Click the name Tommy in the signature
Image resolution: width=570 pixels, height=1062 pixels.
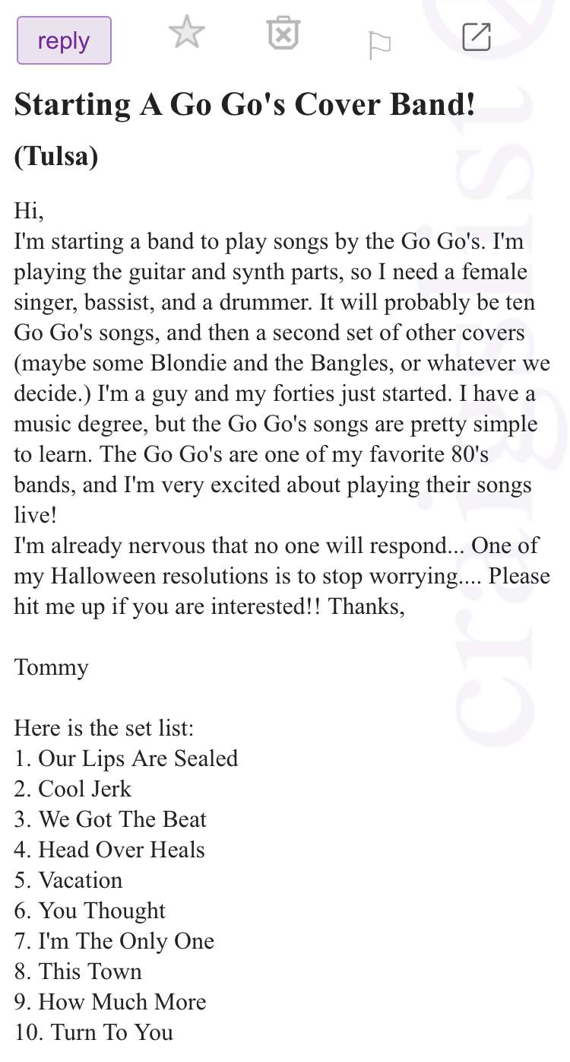click(x=51, y=668)
